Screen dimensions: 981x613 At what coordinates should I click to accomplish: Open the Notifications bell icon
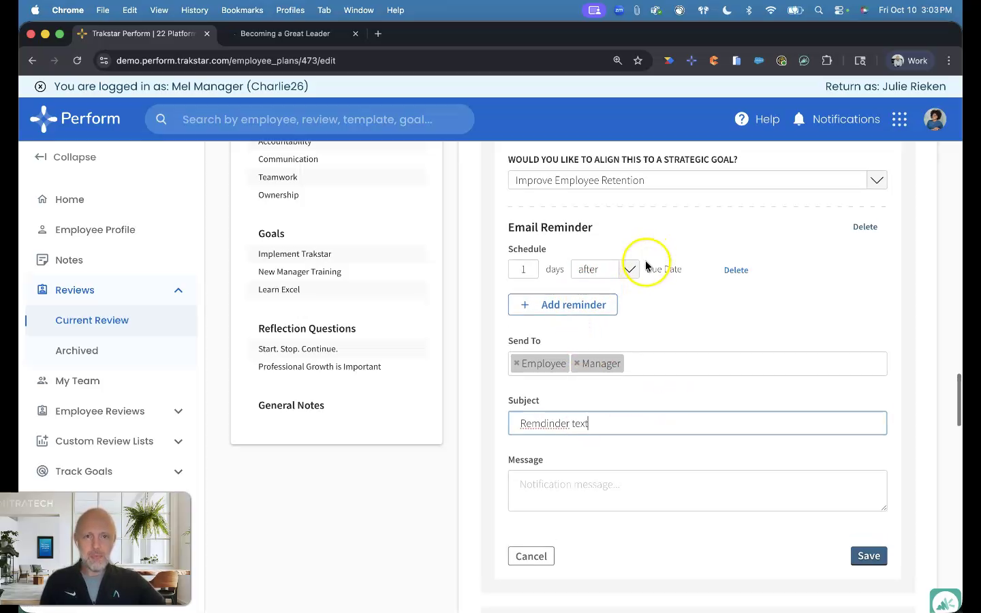(x=799, y=119)
